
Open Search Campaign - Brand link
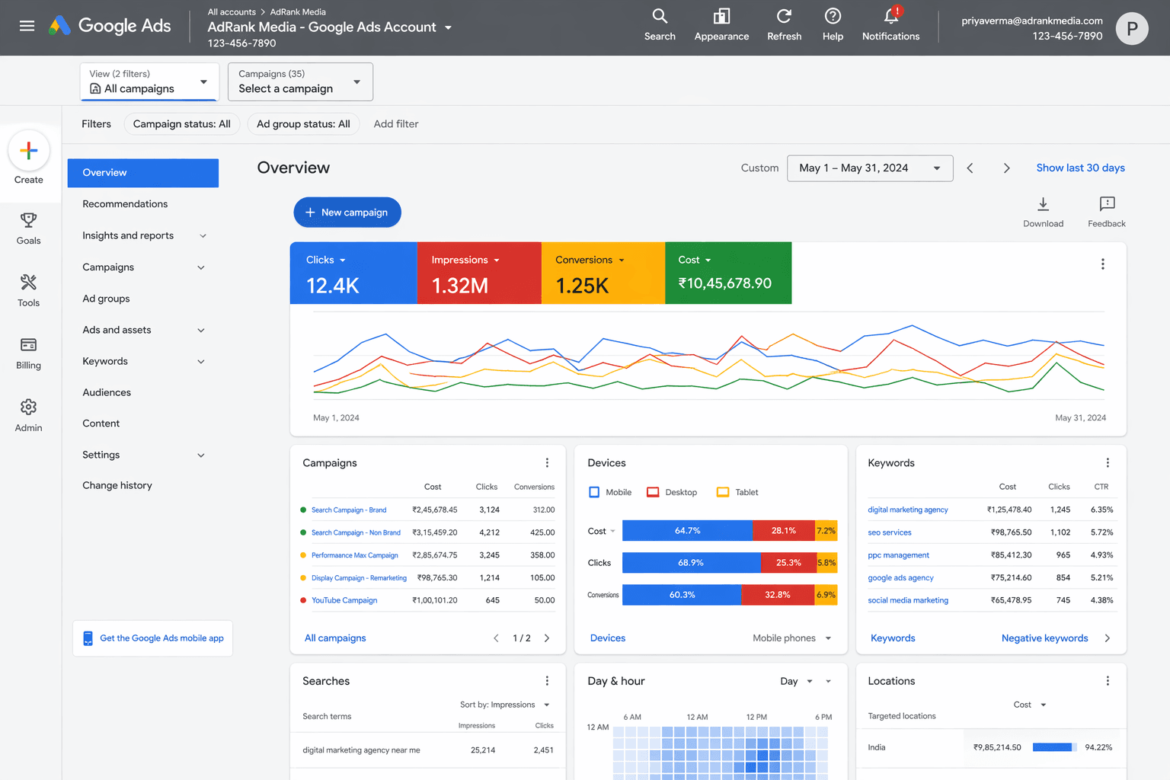click(349, 510)
